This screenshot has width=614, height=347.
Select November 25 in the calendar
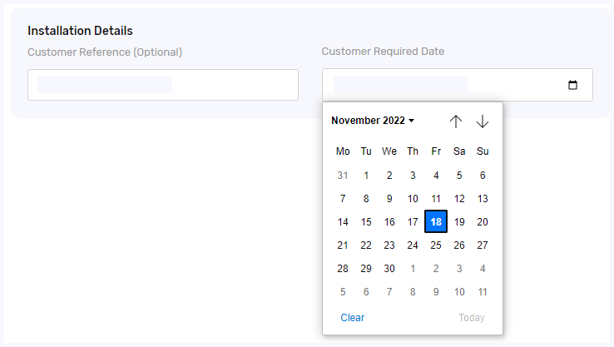(x=436, y=245)
